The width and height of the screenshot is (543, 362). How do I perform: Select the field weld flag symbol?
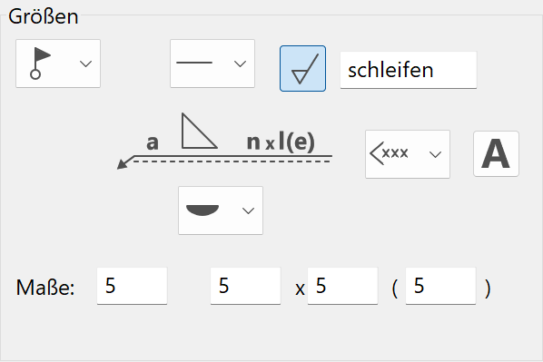click(40, 64)
